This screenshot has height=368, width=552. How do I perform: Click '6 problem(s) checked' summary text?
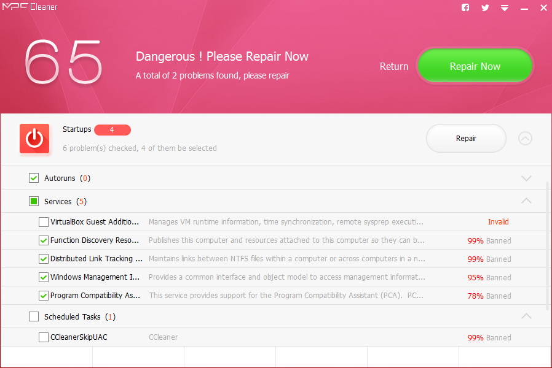pos(140,148)
